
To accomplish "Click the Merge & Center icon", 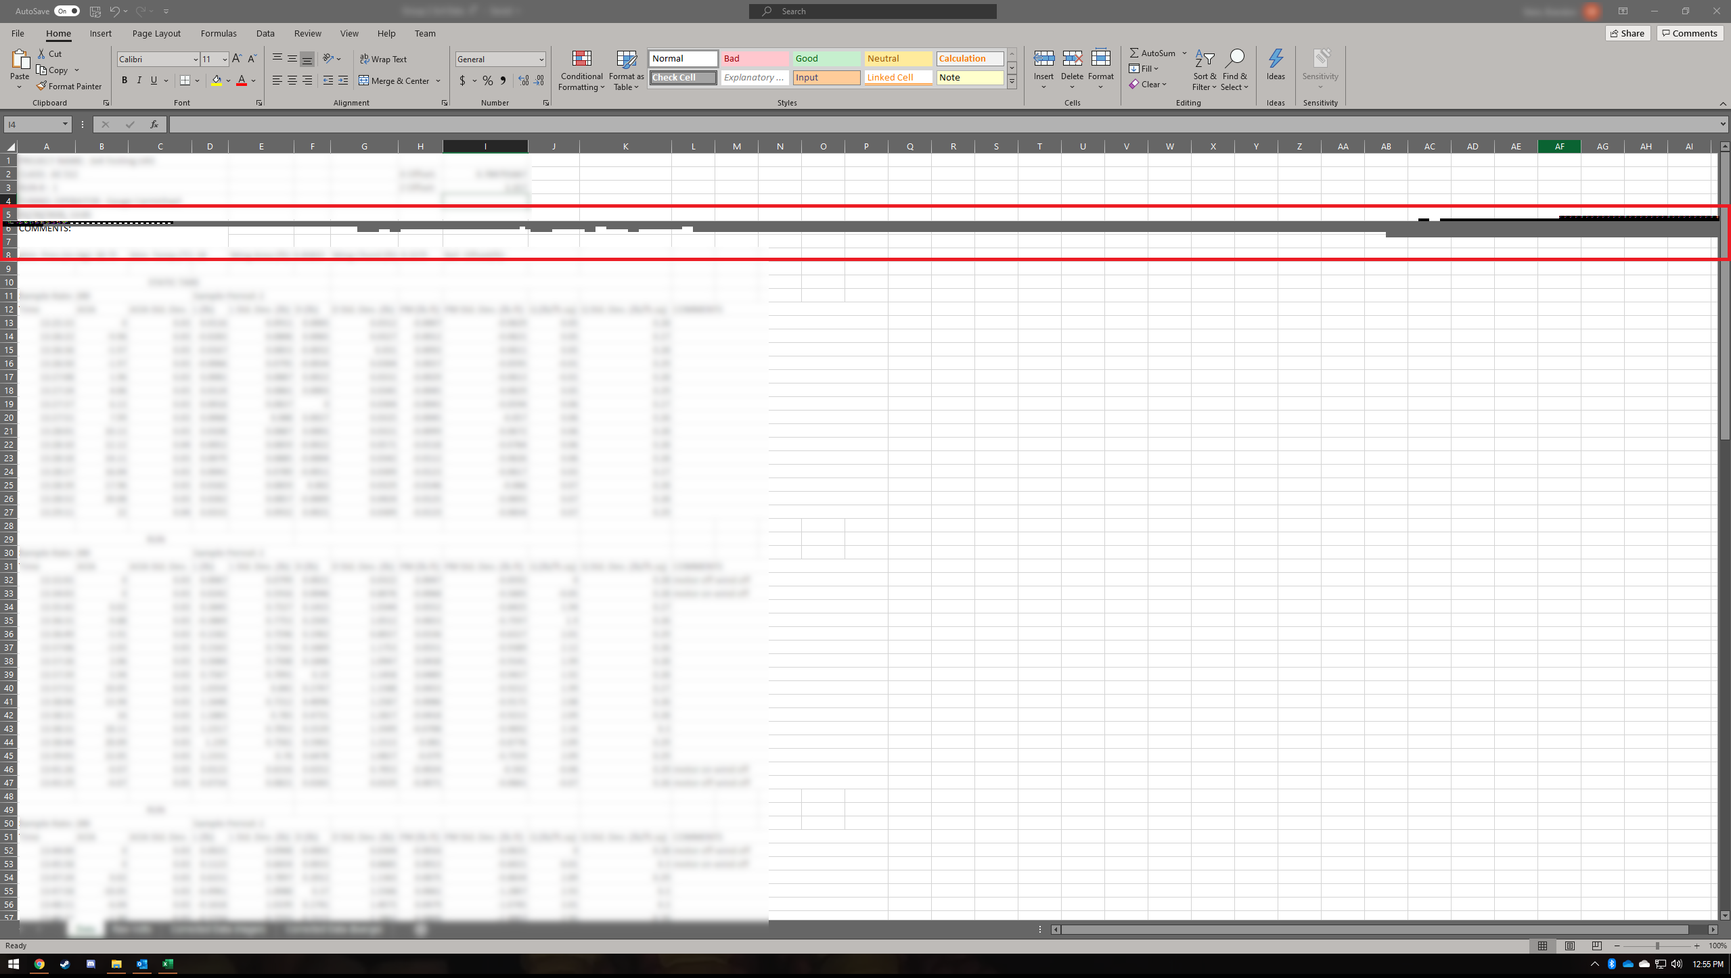I will coord(364,80).
